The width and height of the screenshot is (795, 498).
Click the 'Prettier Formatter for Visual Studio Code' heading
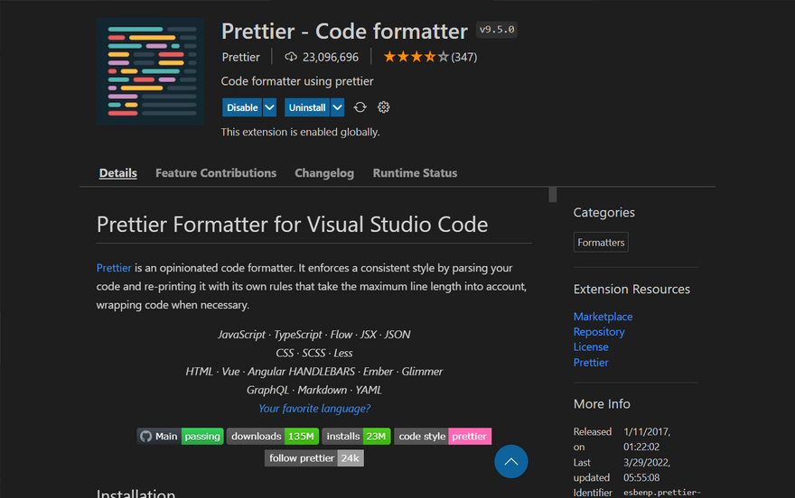(292, 225)
